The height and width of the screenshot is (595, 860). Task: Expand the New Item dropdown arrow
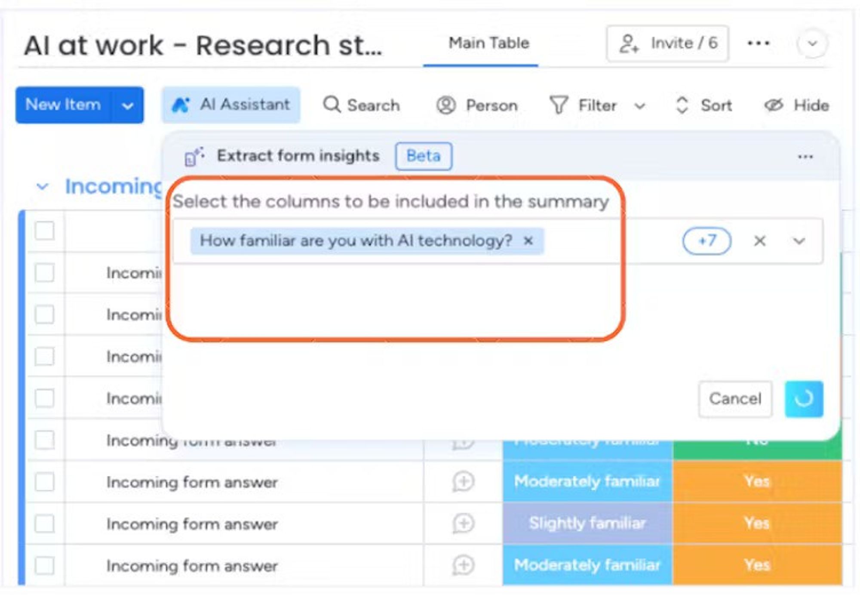[127, 105]
